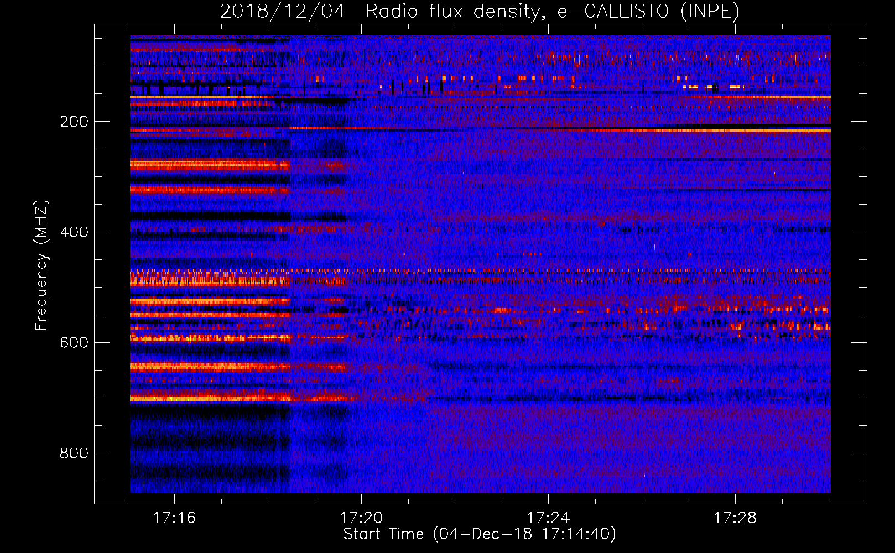Click the 17:28 time tick label

[735, 518]
